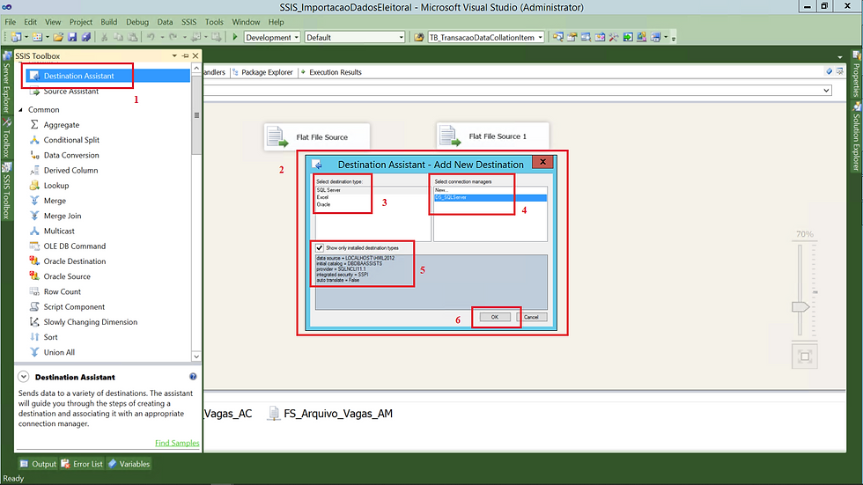
Task: Click the Save All toolbar icon
Action: [x=86, y=37]
